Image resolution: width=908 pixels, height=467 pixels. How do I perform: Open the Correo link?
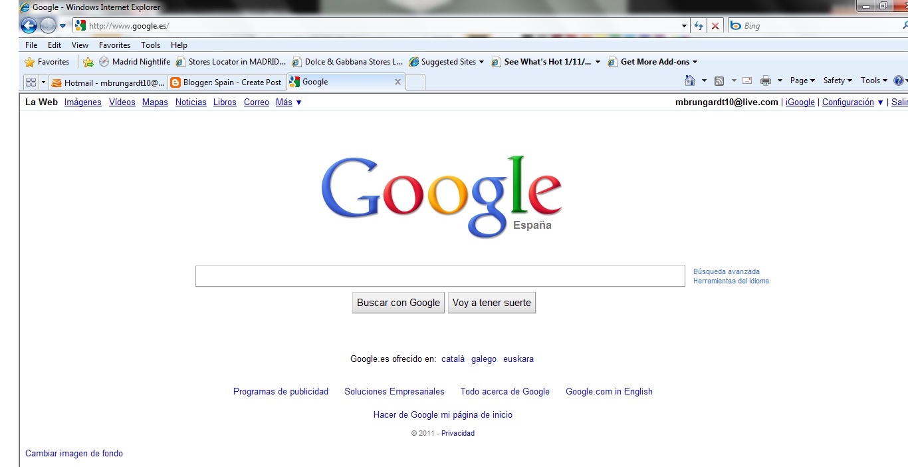point(257,102)
